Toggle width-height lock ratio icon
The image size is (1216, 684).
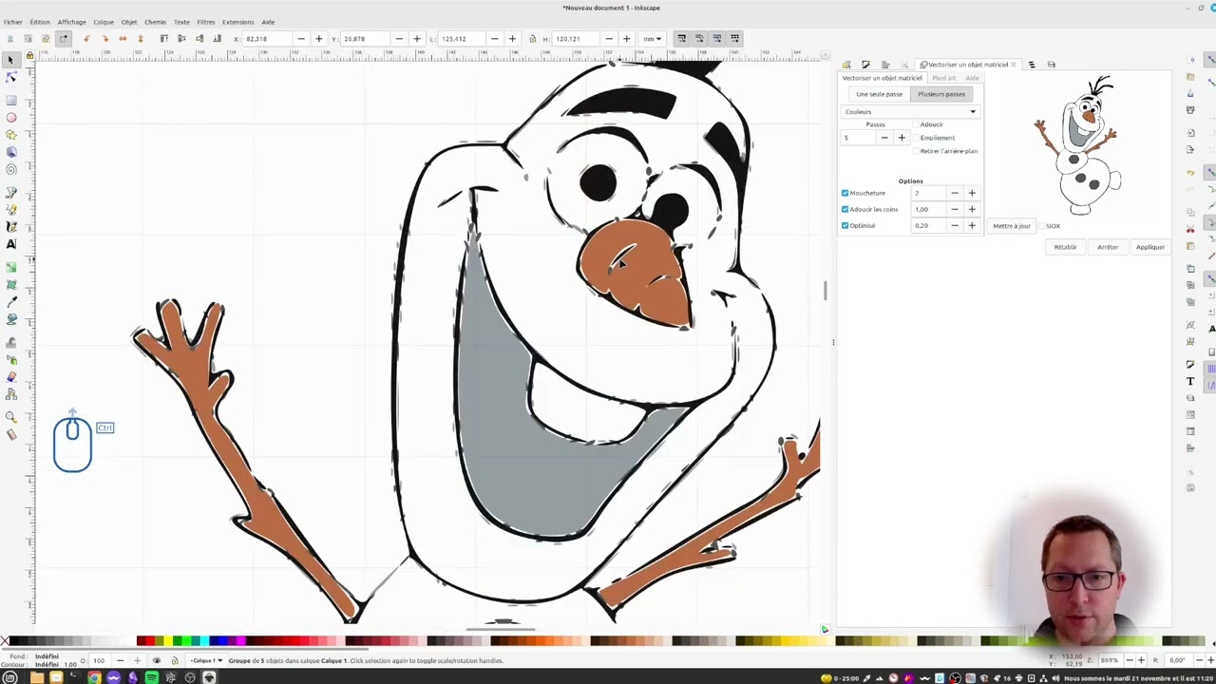click(x=532, y=39)
